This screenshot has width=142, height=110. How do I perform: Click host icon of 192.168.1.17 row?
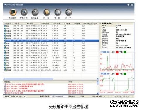5,48
